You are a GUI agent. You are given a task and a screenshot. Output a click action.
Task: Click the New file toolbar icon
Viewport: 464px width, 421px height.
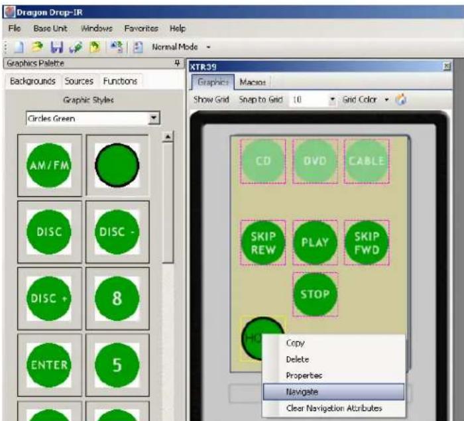19,47
